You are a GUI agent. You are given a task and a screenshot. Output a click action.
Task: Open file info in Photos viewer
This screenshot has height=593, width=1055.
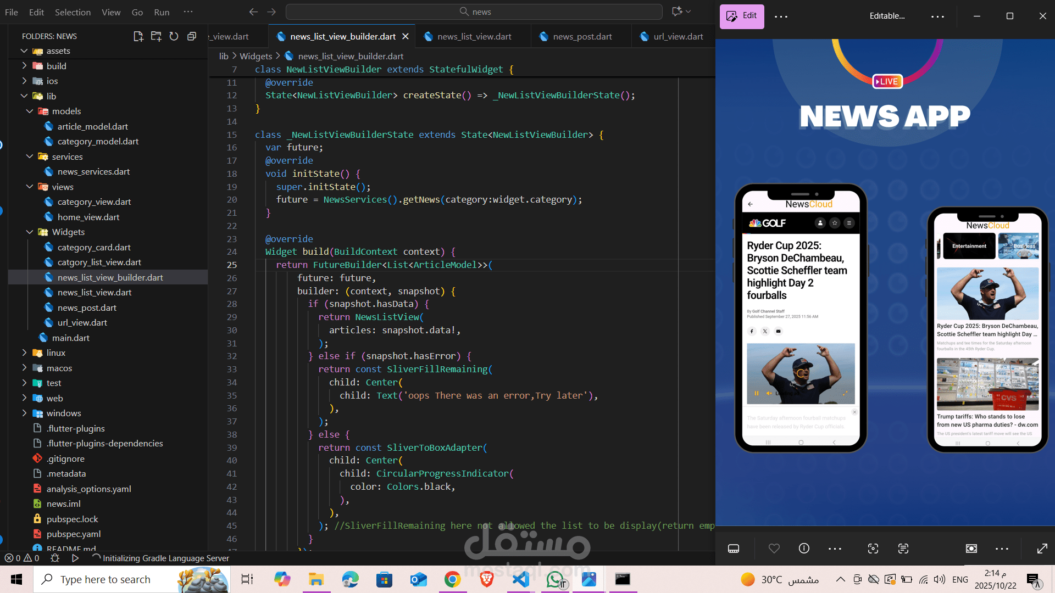[x=804, y=549]
